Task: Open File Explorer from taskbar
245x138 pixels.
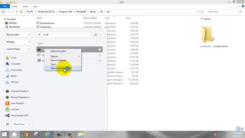Action: 81,135
